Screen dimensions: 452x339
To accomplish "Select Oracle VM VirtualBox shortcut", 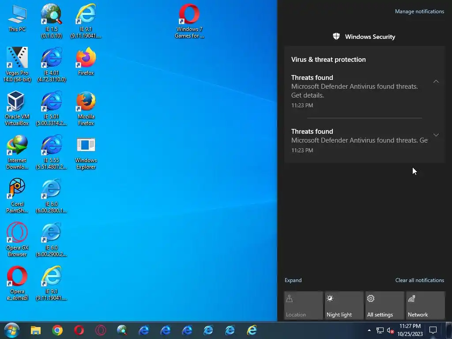I will point(17,109).
